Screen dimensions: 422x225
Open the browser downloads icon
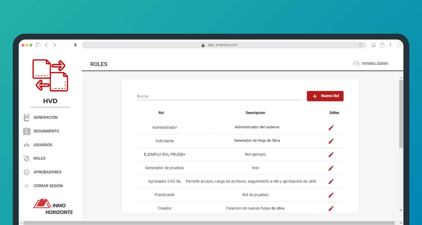click(374, 45)
